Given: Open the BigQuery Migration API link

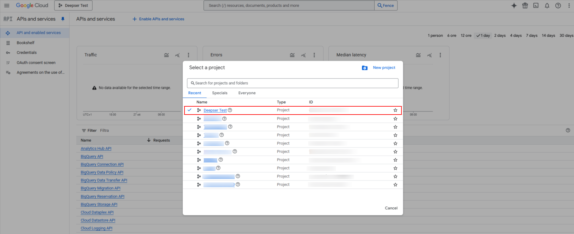Looking at the screenshot, I should click(x=100, y=188).
